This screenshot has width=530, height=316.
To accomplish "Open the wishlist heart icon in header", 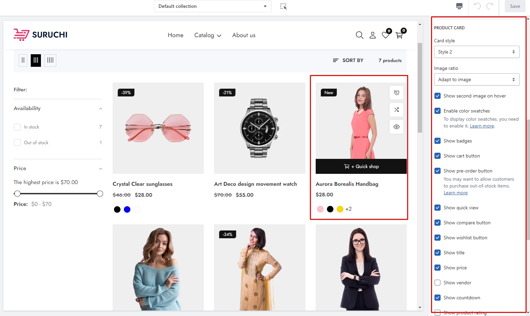I will click(386, 35).
